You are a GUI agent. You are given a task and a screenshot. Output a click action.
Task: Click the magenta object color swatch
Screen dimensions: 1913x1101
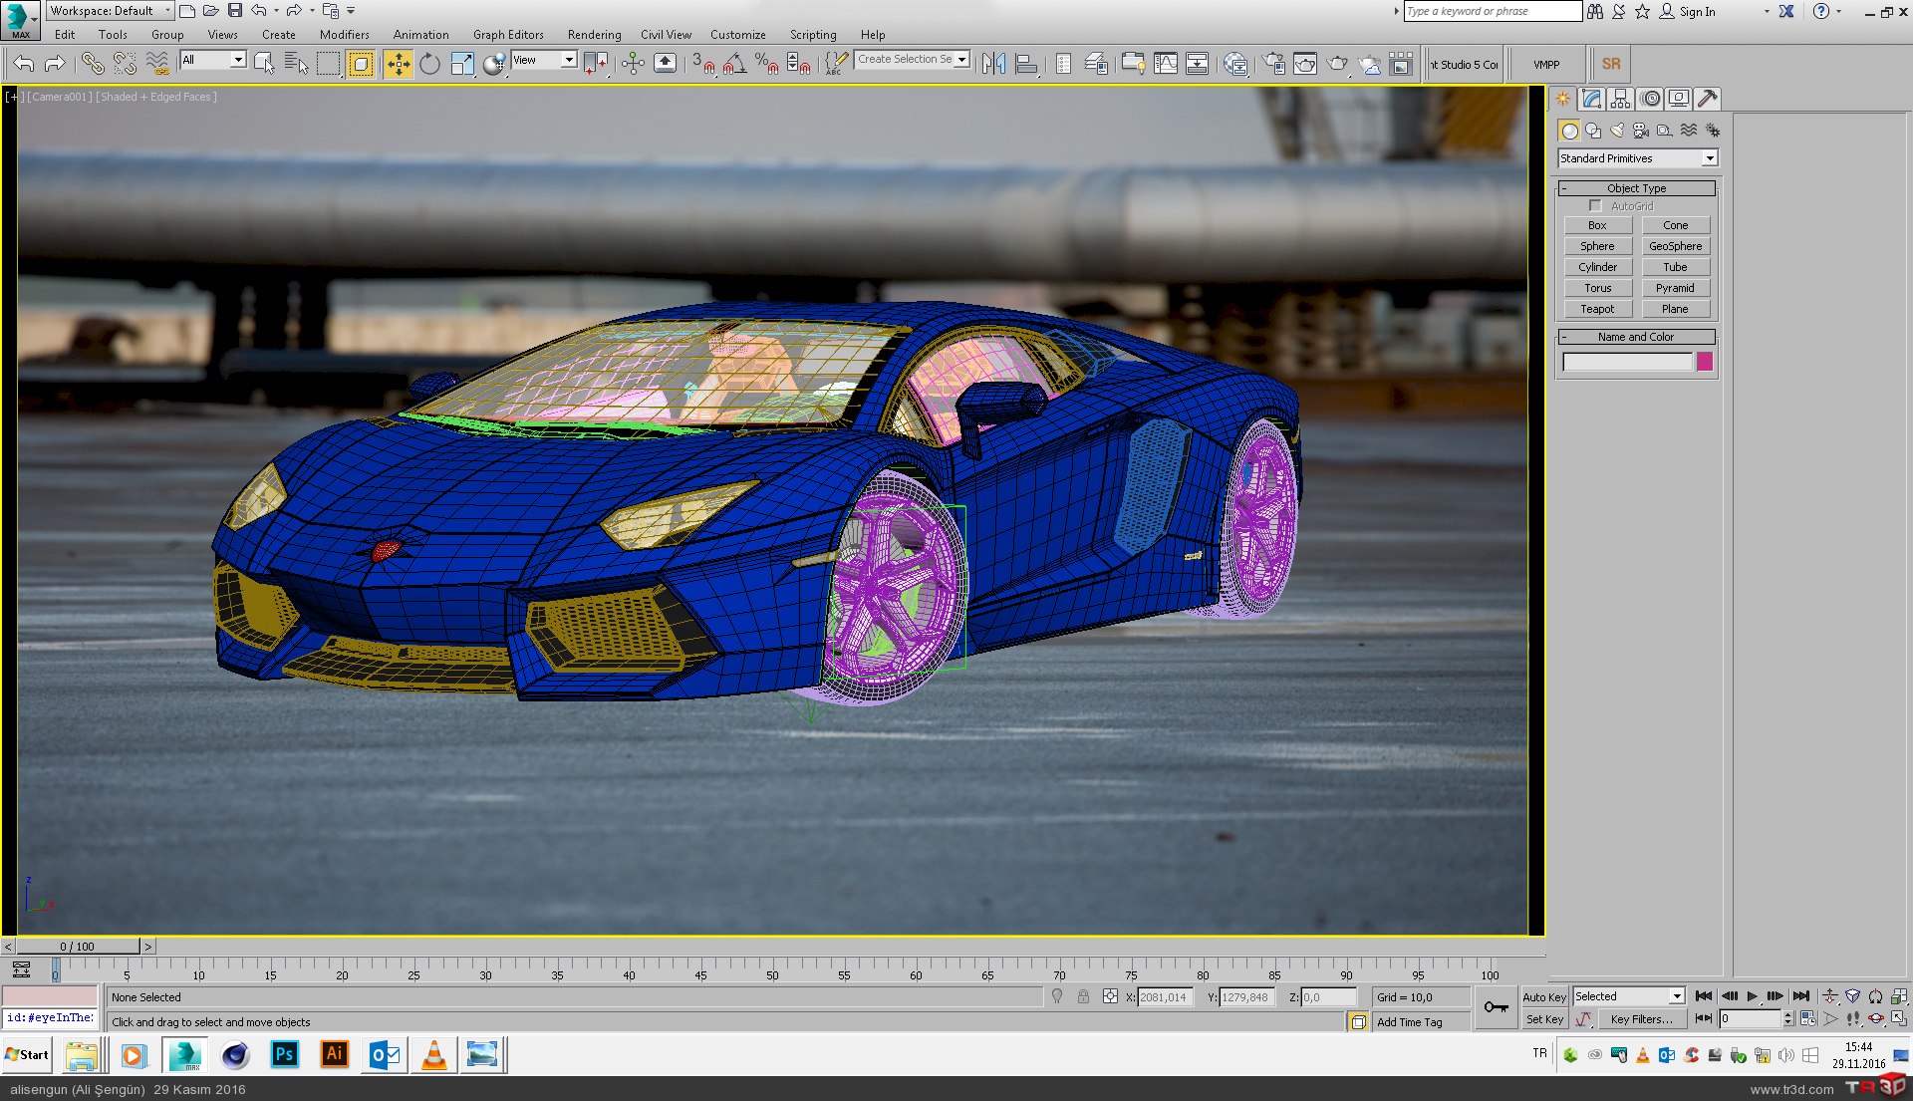pos(1705,362)
